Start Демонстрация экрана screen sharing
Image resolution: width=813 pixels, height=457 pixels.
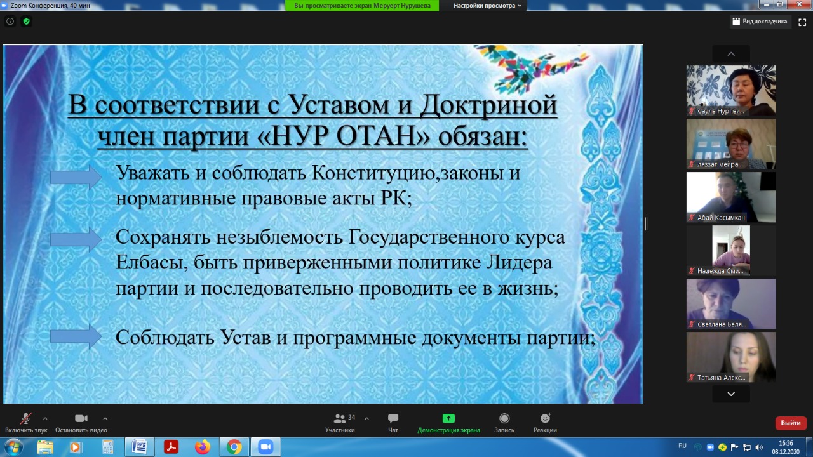tap(448, 423)
